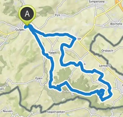The height and width of the screenshot is (117, 123).
Task: Click the Epen village label
Action: (x=39, y=78)
